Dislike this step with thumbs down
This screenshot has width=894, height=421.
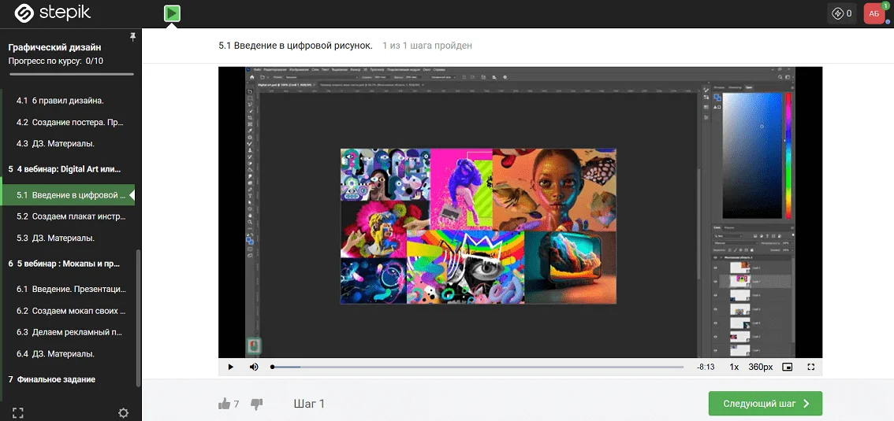[x=256, y=404]
